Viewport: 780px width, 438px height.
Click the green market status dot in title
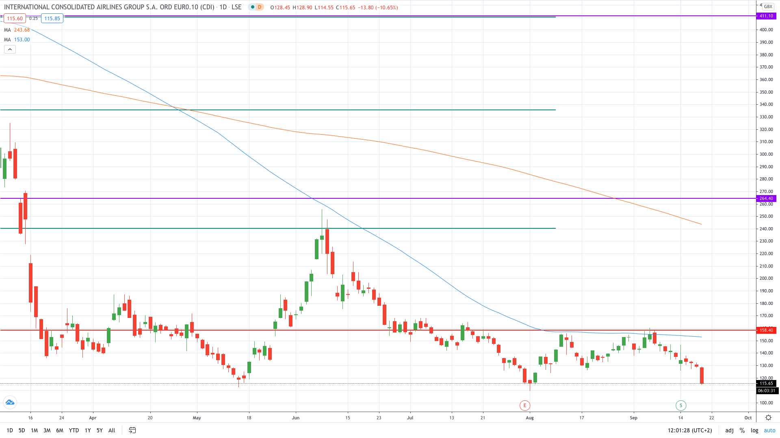click(252, 7)
